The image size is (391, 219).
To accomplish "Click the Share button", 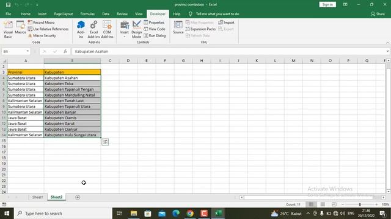I will [378, 14].
